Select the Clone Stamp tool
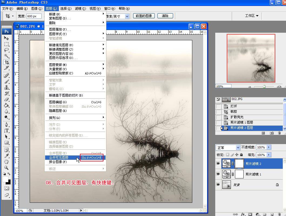Viewport: 286px width, 216px height. pos(6,87)
